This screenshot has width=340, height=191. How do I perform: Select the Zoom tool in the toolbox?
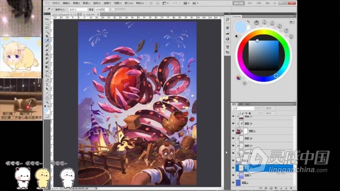pyautogui.click(x=47, y=102)
